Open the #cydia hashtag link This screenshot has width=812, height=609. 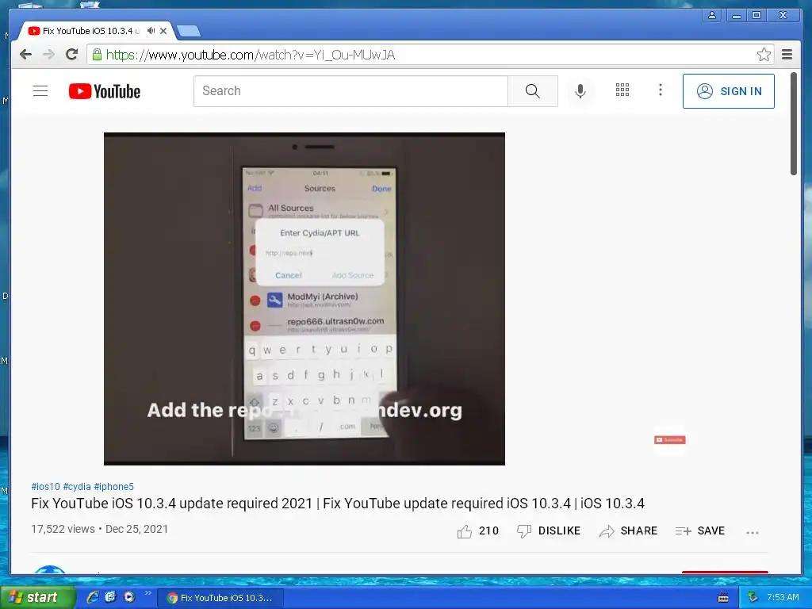point(77,487)
